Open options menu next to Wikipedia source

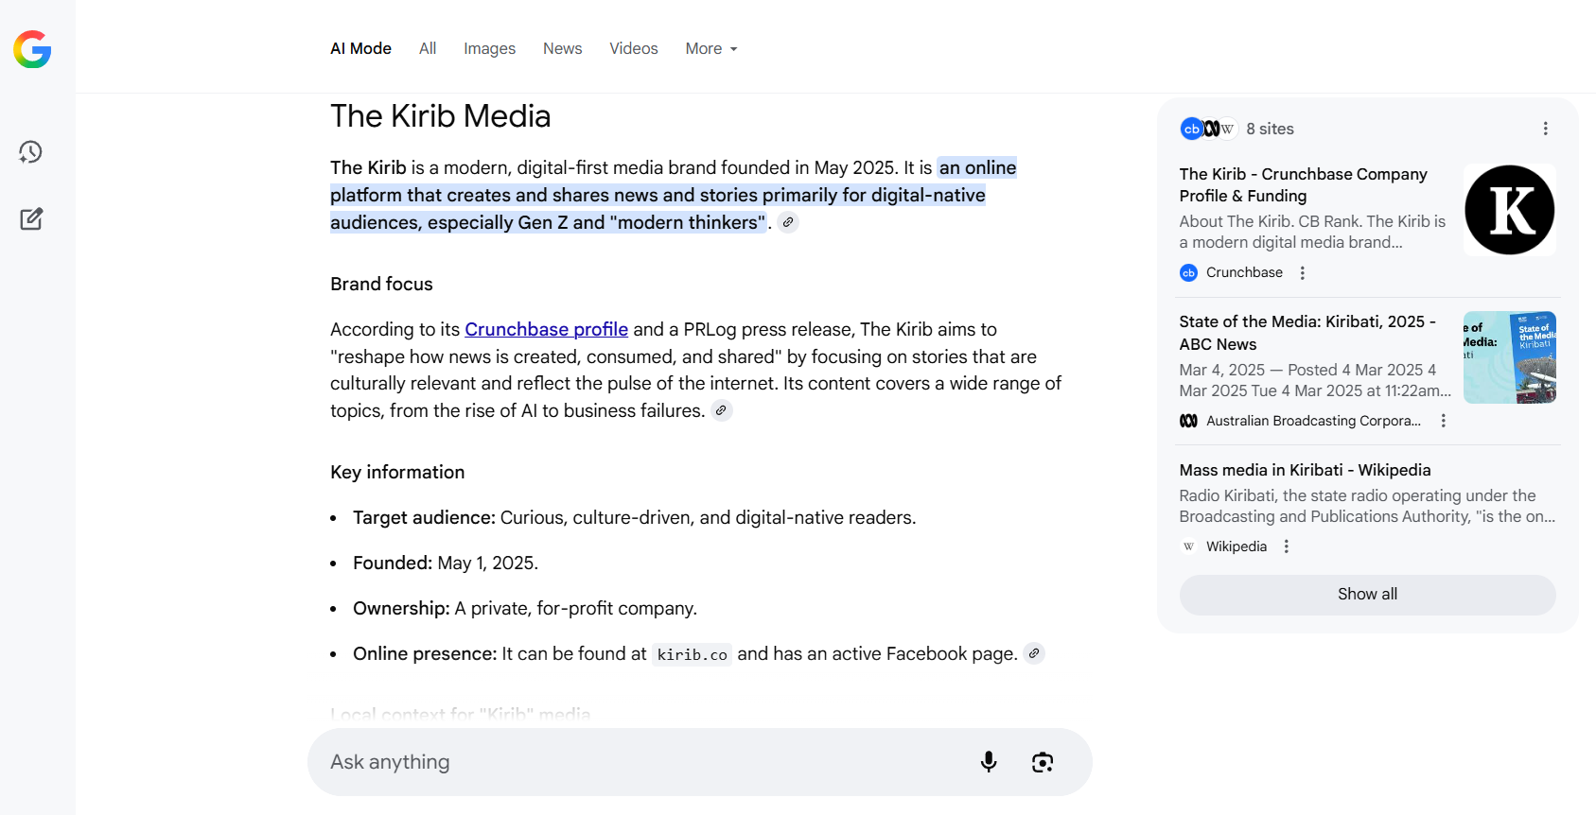tap(1287, 546)
